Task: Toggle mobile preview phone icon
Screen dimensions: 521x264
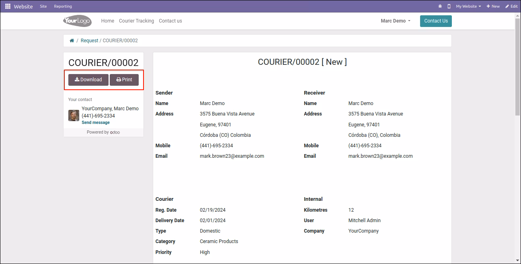Action: point(449,6)
